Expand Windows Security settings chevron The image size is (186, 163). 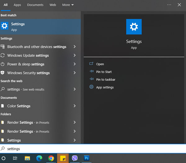coord(74,73)
